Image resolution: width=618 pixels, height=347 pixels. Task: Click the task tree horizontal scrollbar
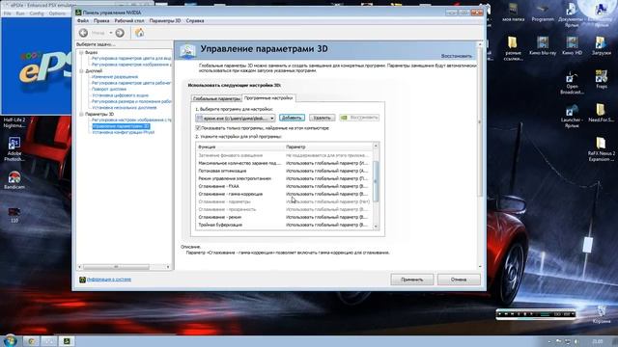[x=116, y=267]
